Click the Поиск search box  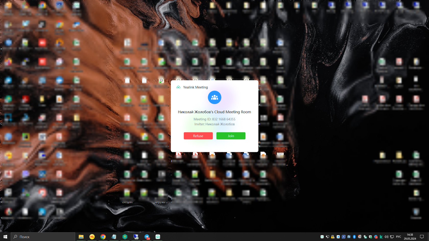(x=43, y=237)
